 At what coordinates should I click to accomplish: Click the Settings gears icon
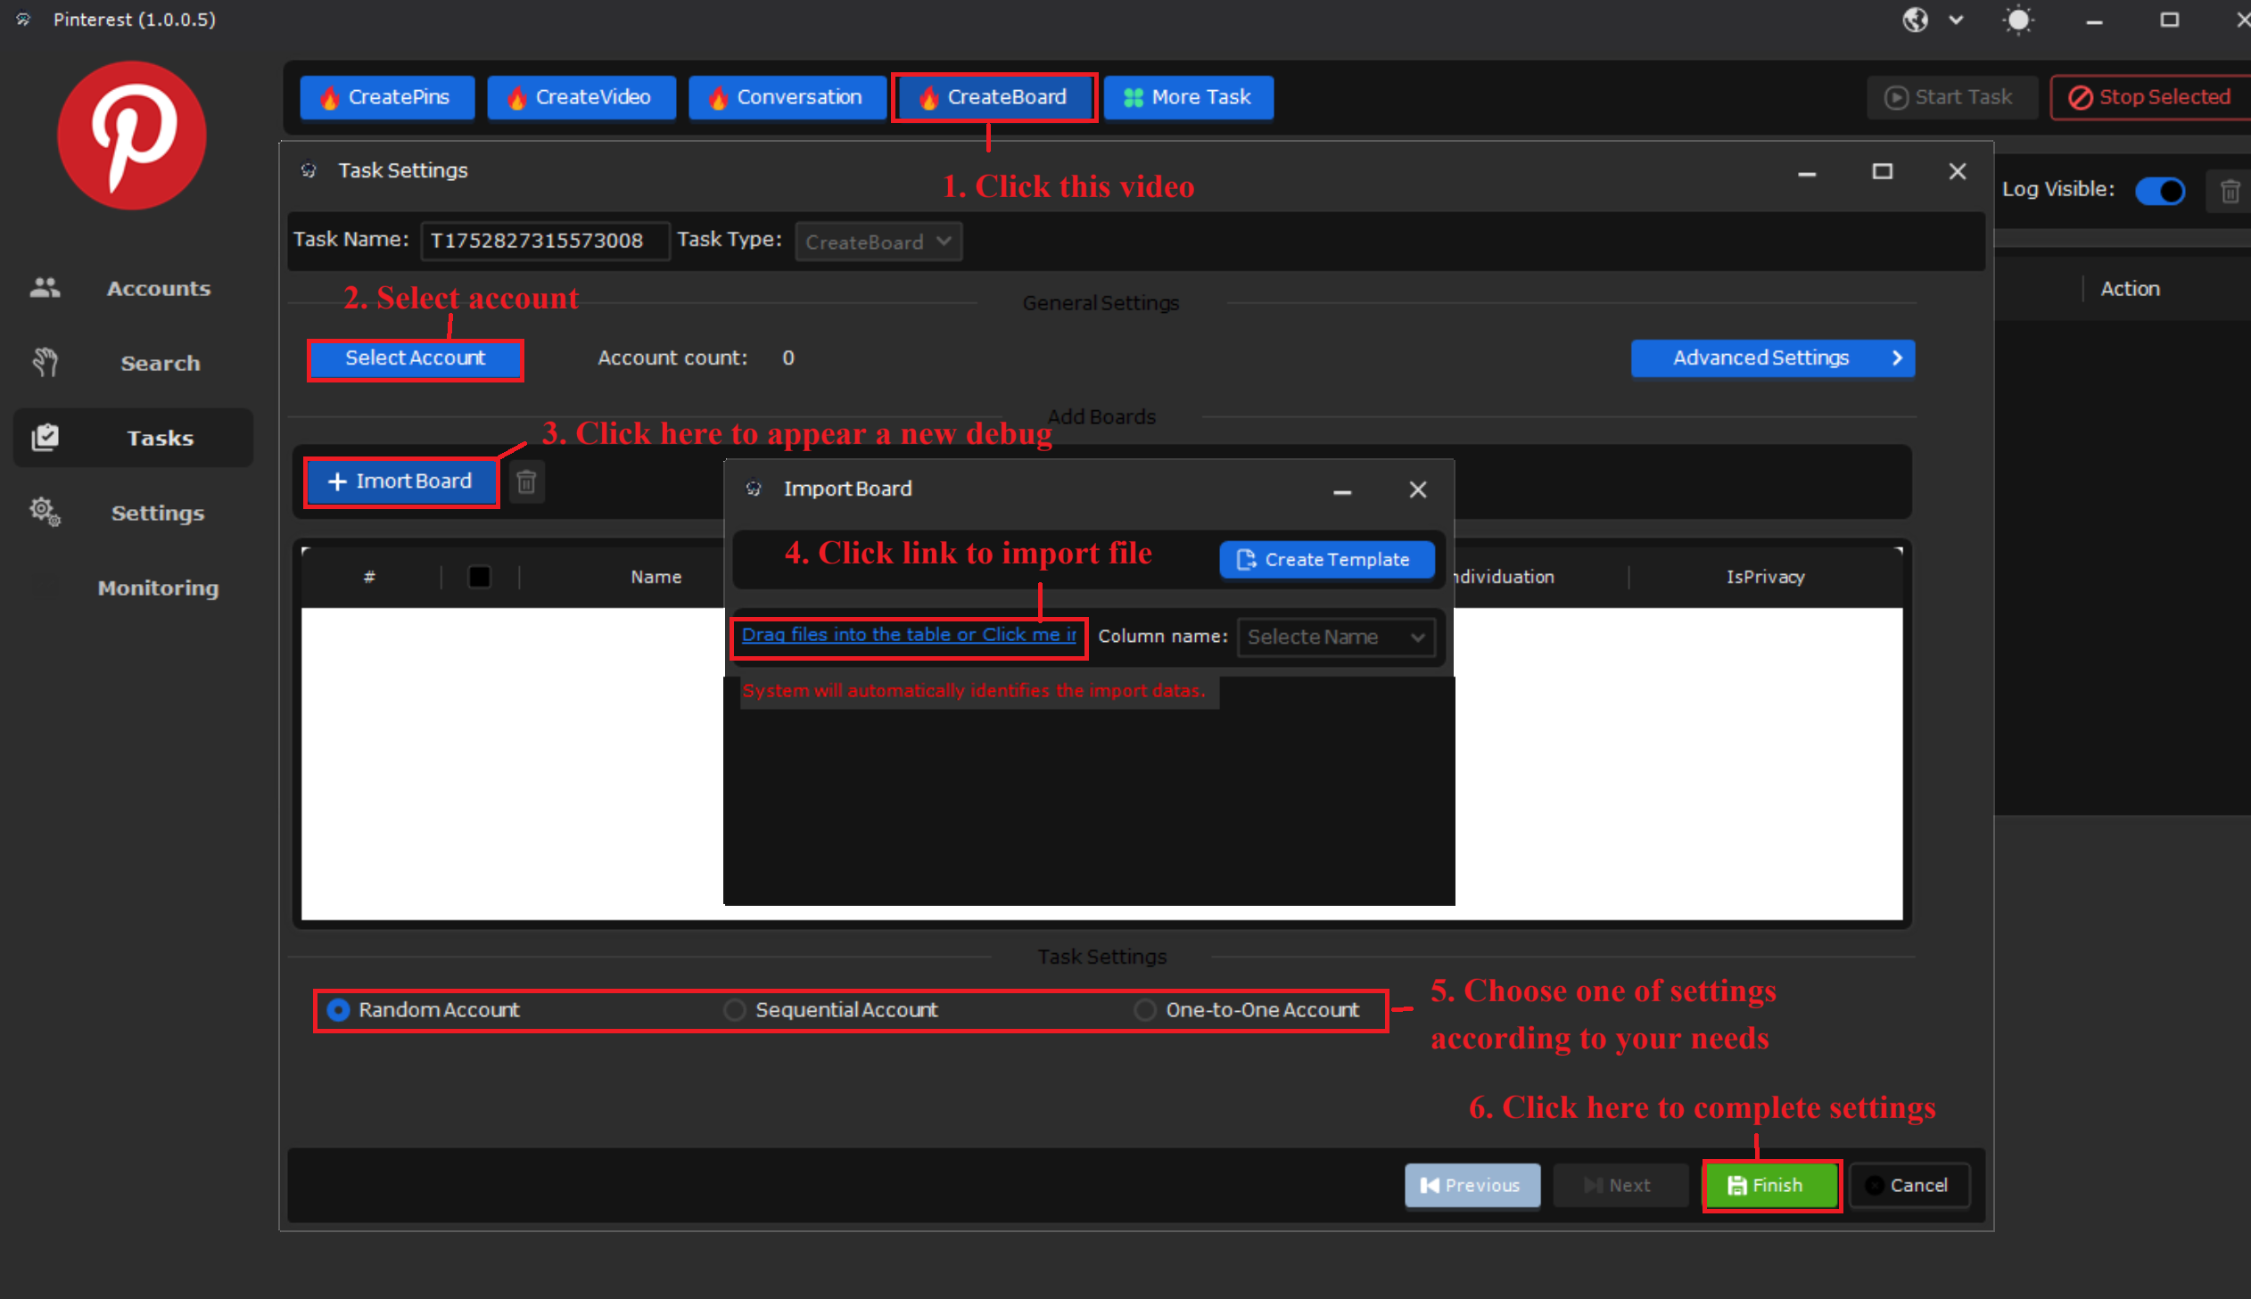point(45,512)
